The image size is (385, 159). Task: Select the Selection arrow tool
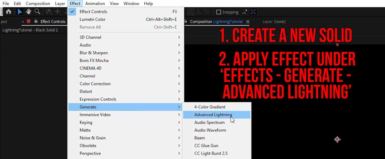point(20,12)
